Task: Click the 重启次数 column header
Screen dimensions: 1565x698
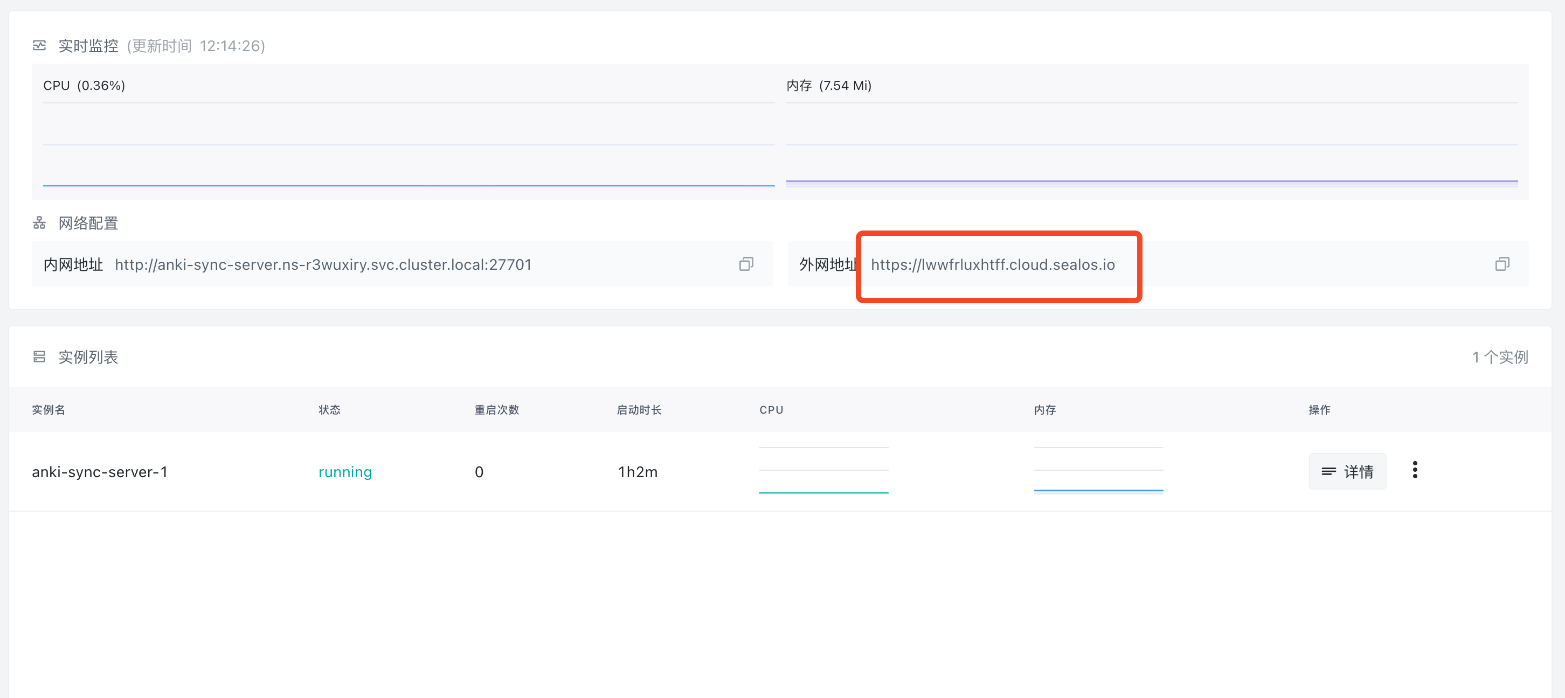Action: (x=496, y=410)
